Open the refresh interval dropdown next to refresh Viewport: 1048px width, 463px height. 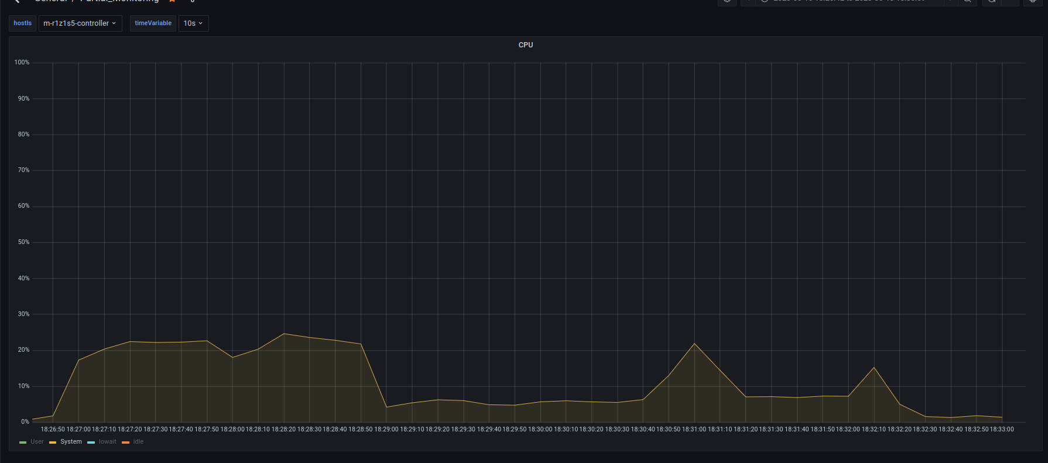(1010, 2)
